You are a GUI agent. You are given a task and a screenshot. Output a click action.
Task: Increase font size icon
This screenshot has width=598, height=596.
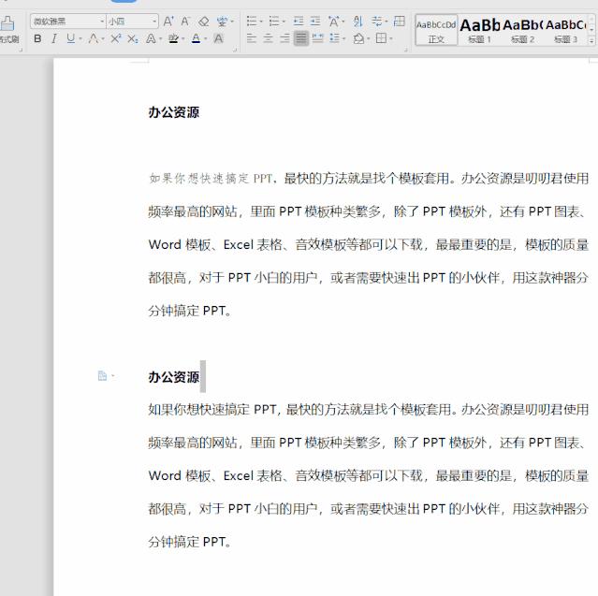pos(168,22)
